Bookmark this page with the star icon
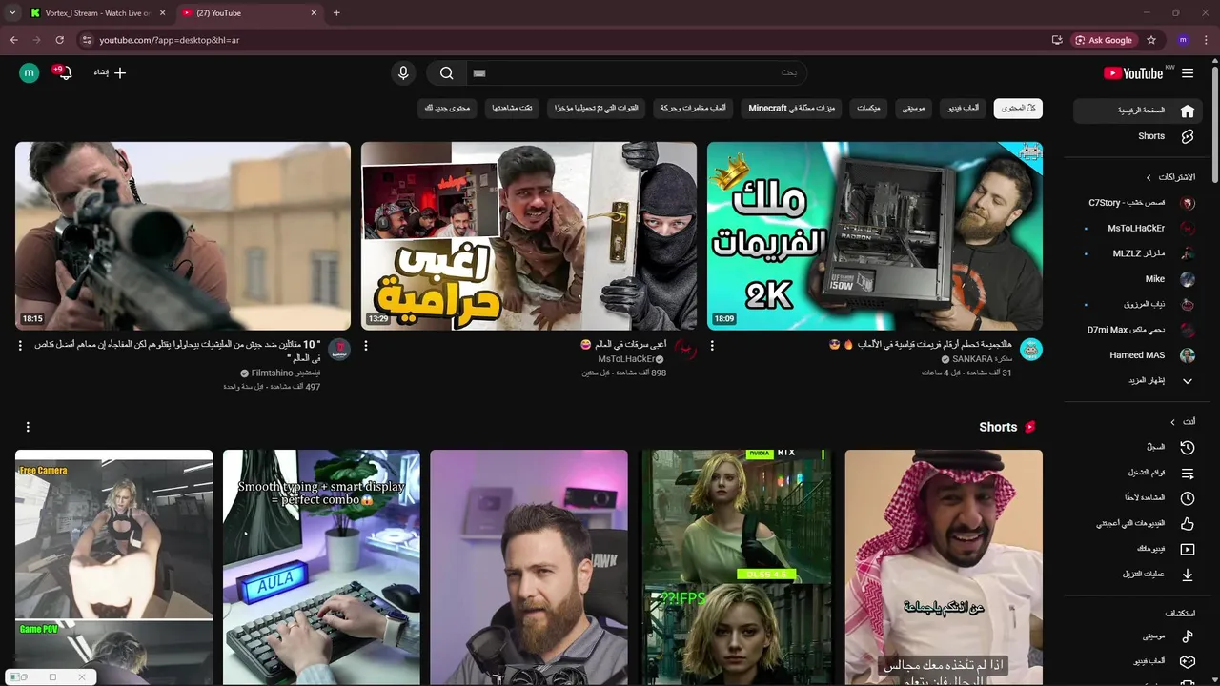 [1151, 40]
